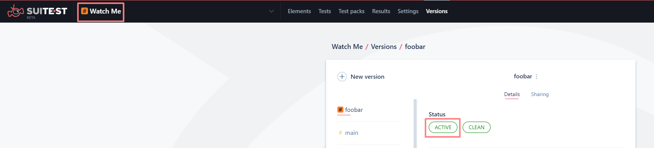
Task: View the Results page
Action: tap(381, 11)
